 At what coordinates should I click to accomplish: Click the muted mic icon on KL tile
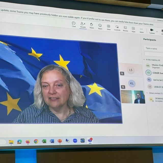point(123,87)
